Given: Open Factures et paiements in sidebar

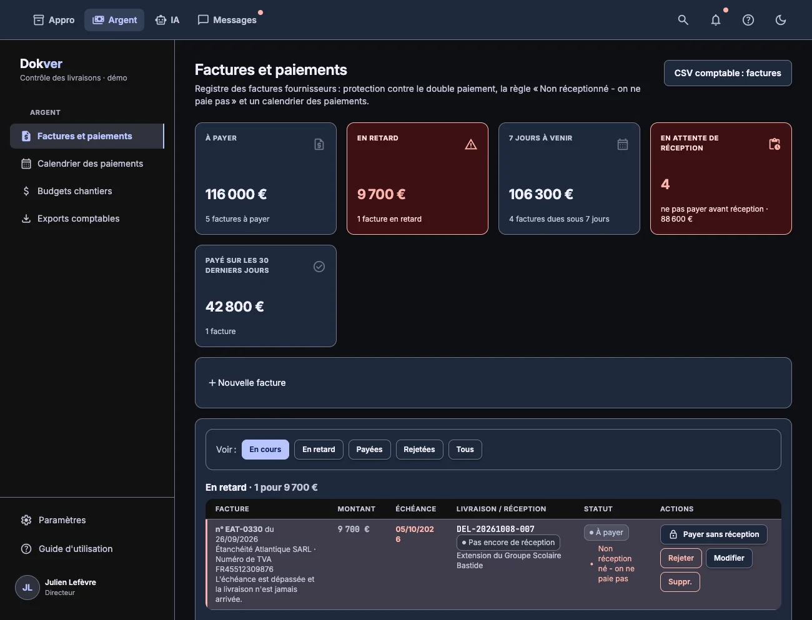Looking at the screenshot, I should click(x=87, y=136).
